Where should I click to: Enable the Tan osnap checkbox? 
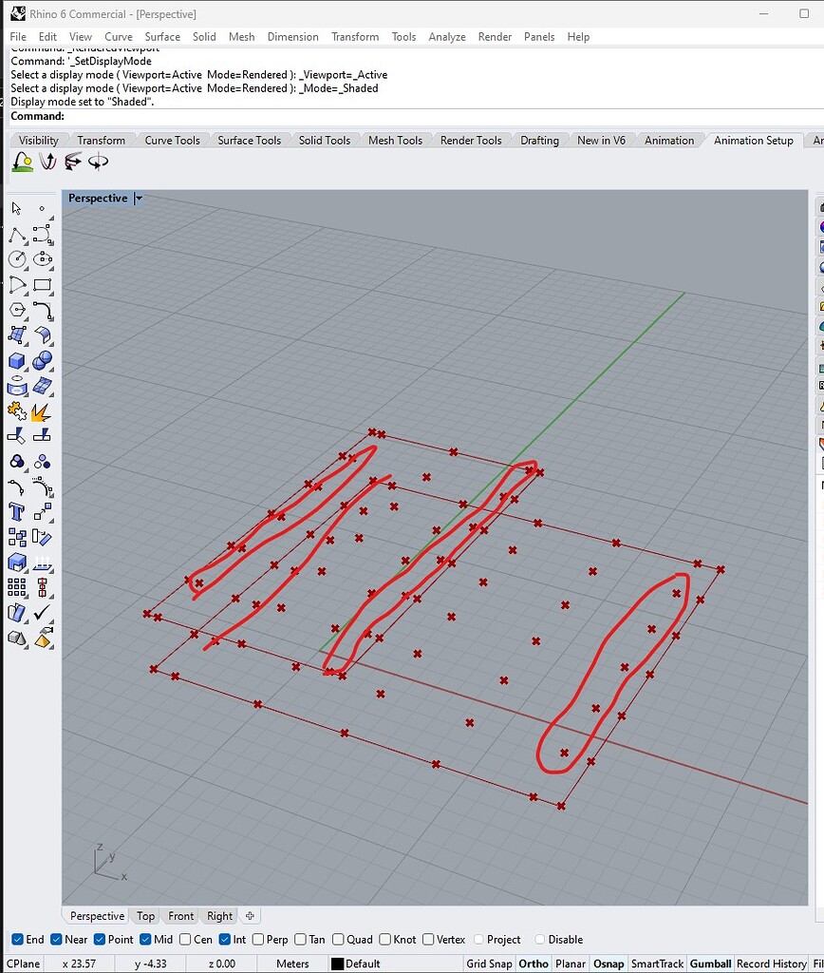[302, 939]
